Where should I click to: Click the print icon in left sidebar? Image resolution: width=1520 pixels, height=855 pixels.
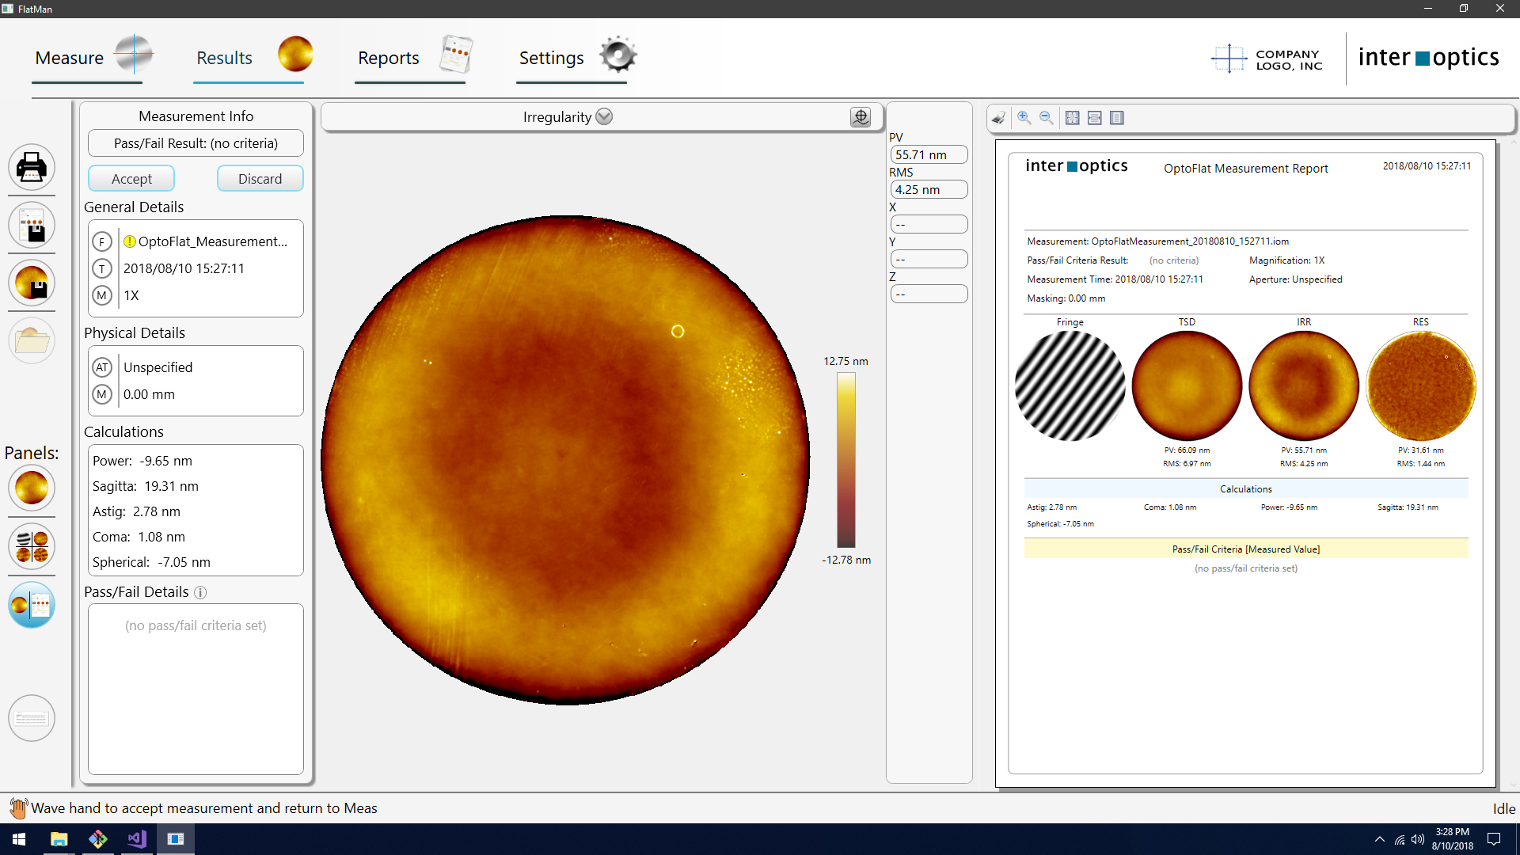coord(32,167)
